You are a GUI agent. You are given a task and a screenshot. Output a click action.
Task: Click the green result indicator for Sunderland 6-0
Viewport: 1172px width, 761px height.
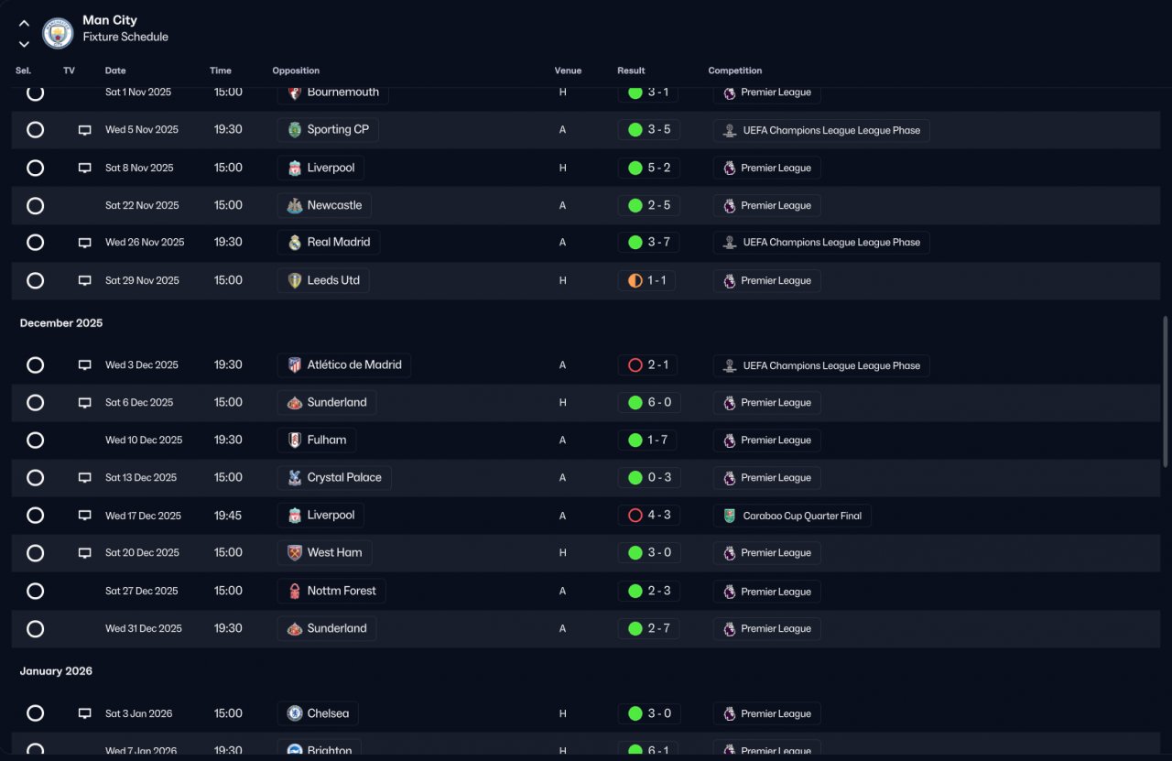tap(635, 403)
